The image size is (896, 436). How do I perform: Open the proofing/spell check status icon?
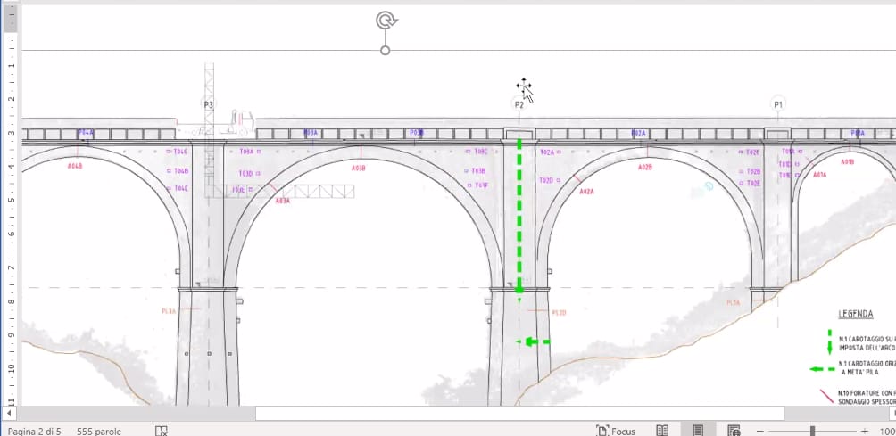pyautogui.click(x=162, y=431)
